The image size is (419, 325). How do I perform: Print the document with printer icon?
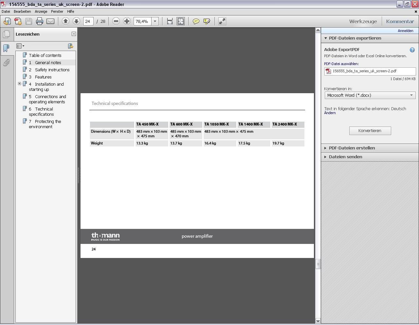tap(40, 21)
